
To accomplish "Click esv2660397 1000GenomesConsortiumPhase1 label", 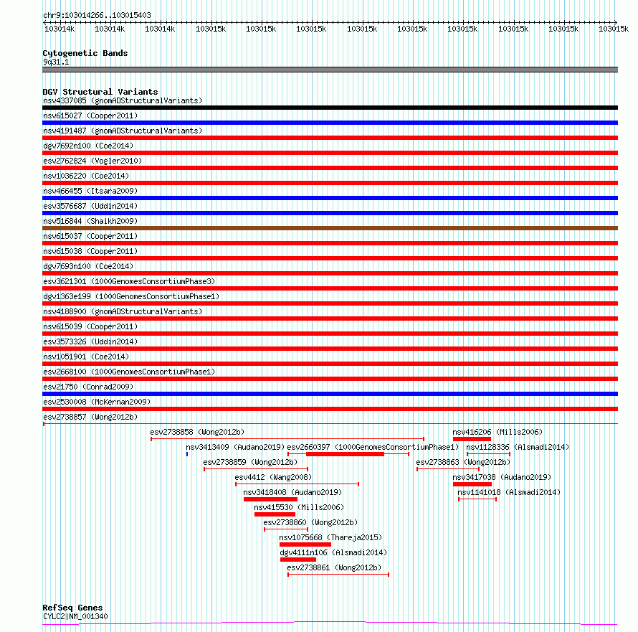I will 373,447.
